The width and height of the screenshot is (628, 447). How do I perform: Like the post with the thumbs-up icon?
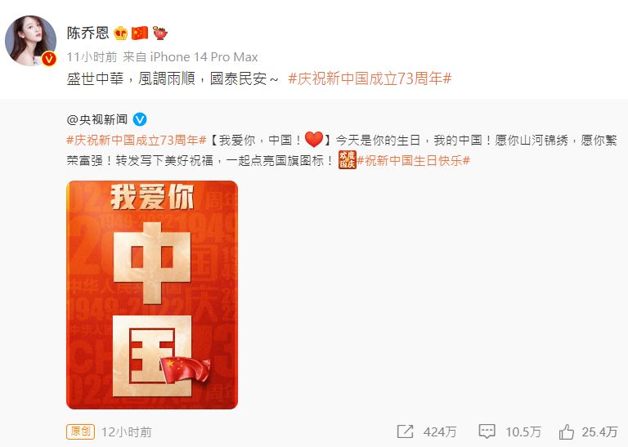pyautogui.click(x=567, y=431)
